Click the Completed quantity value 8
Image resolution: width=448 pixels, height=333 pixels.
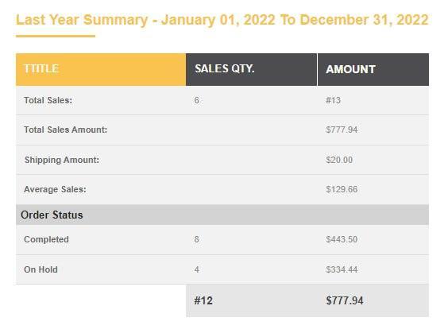[x=196, y=239]
